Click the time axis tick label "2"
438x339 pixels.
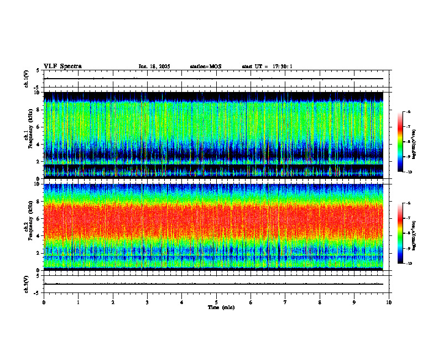113,302
